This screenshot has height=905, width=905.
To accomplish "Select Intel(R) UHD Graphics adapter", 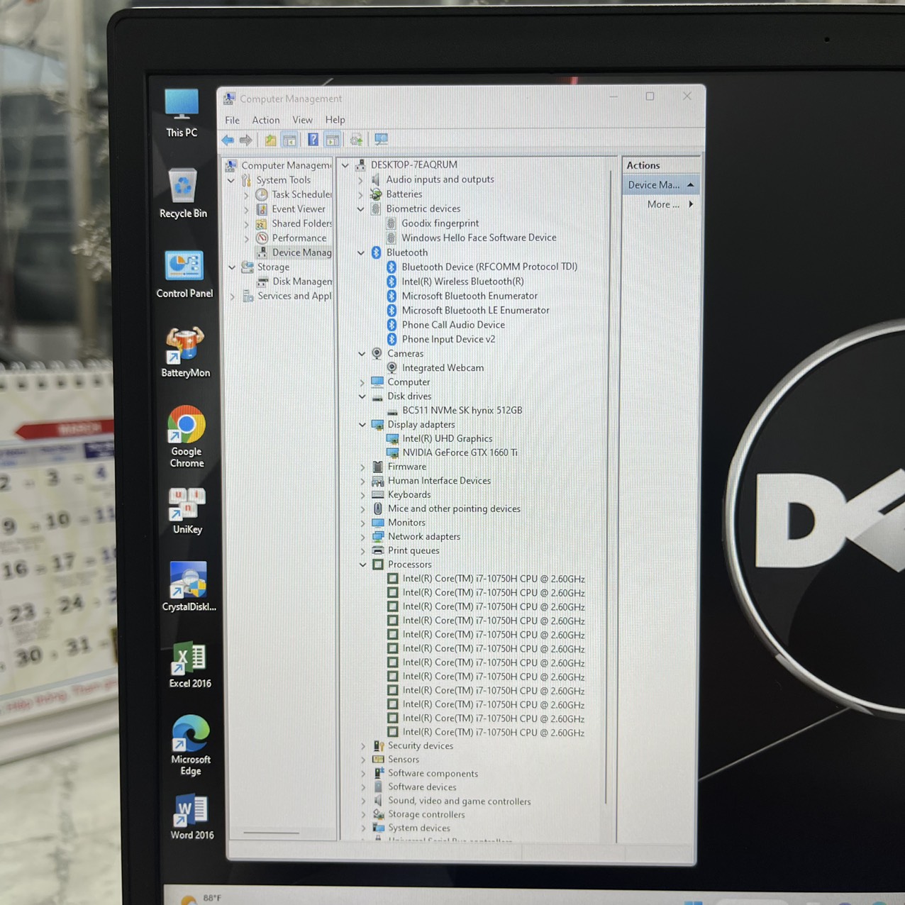I will pos(447,438).
